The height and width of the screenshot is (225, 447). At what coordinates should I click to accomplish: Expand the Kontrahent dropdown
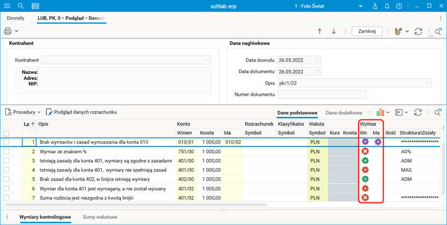[207, 60]
